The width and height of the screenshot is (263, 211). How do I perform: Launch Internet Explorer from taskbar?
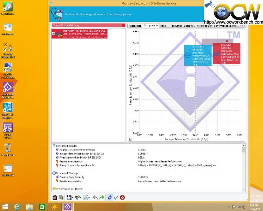(x=17, y=207)
